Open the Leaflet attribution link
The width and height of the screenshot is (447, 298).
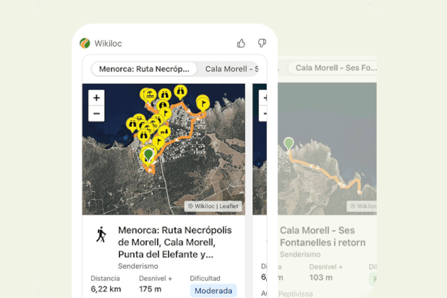pyautogui.click(x=229, y=206)
